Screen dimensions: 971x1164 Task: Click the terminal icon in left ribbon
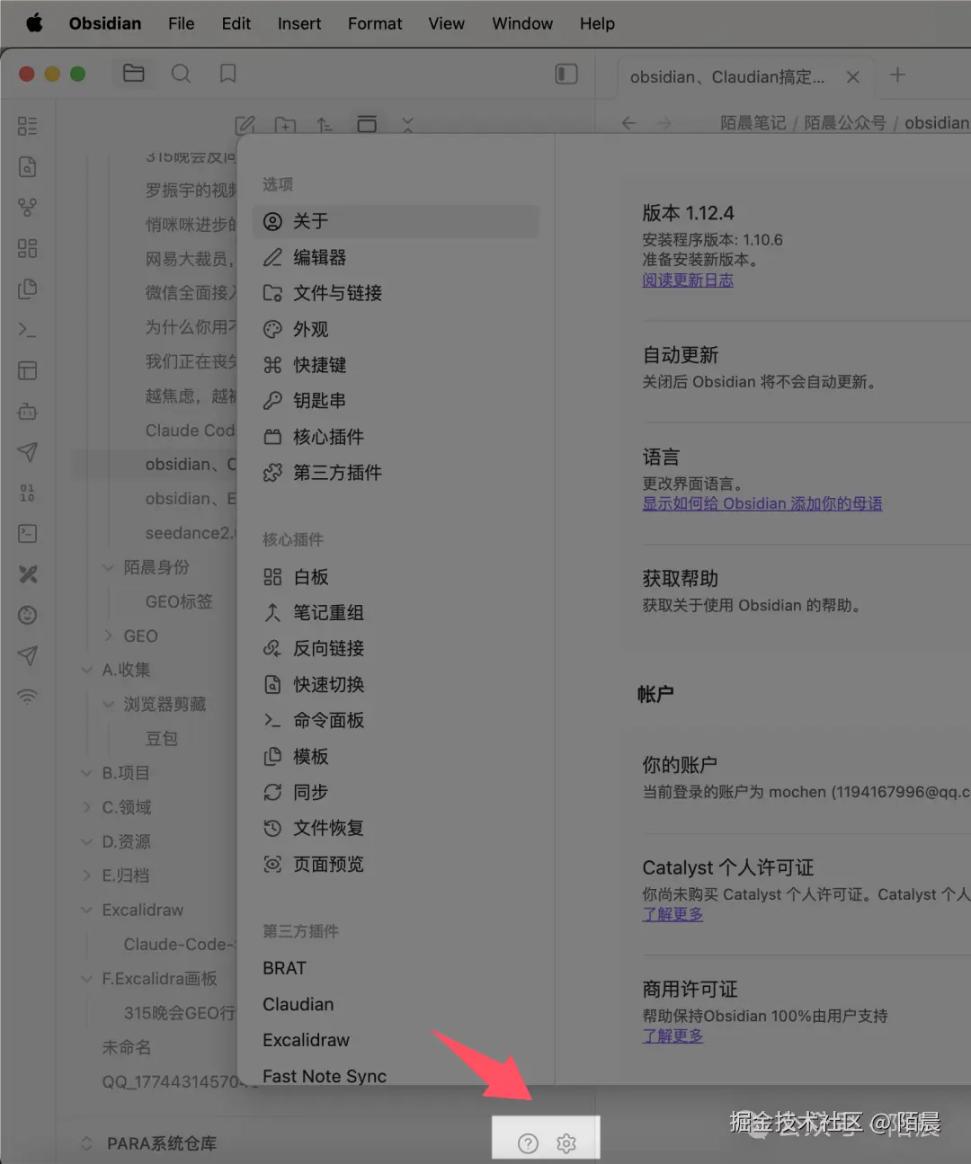(x=27, y=329)
